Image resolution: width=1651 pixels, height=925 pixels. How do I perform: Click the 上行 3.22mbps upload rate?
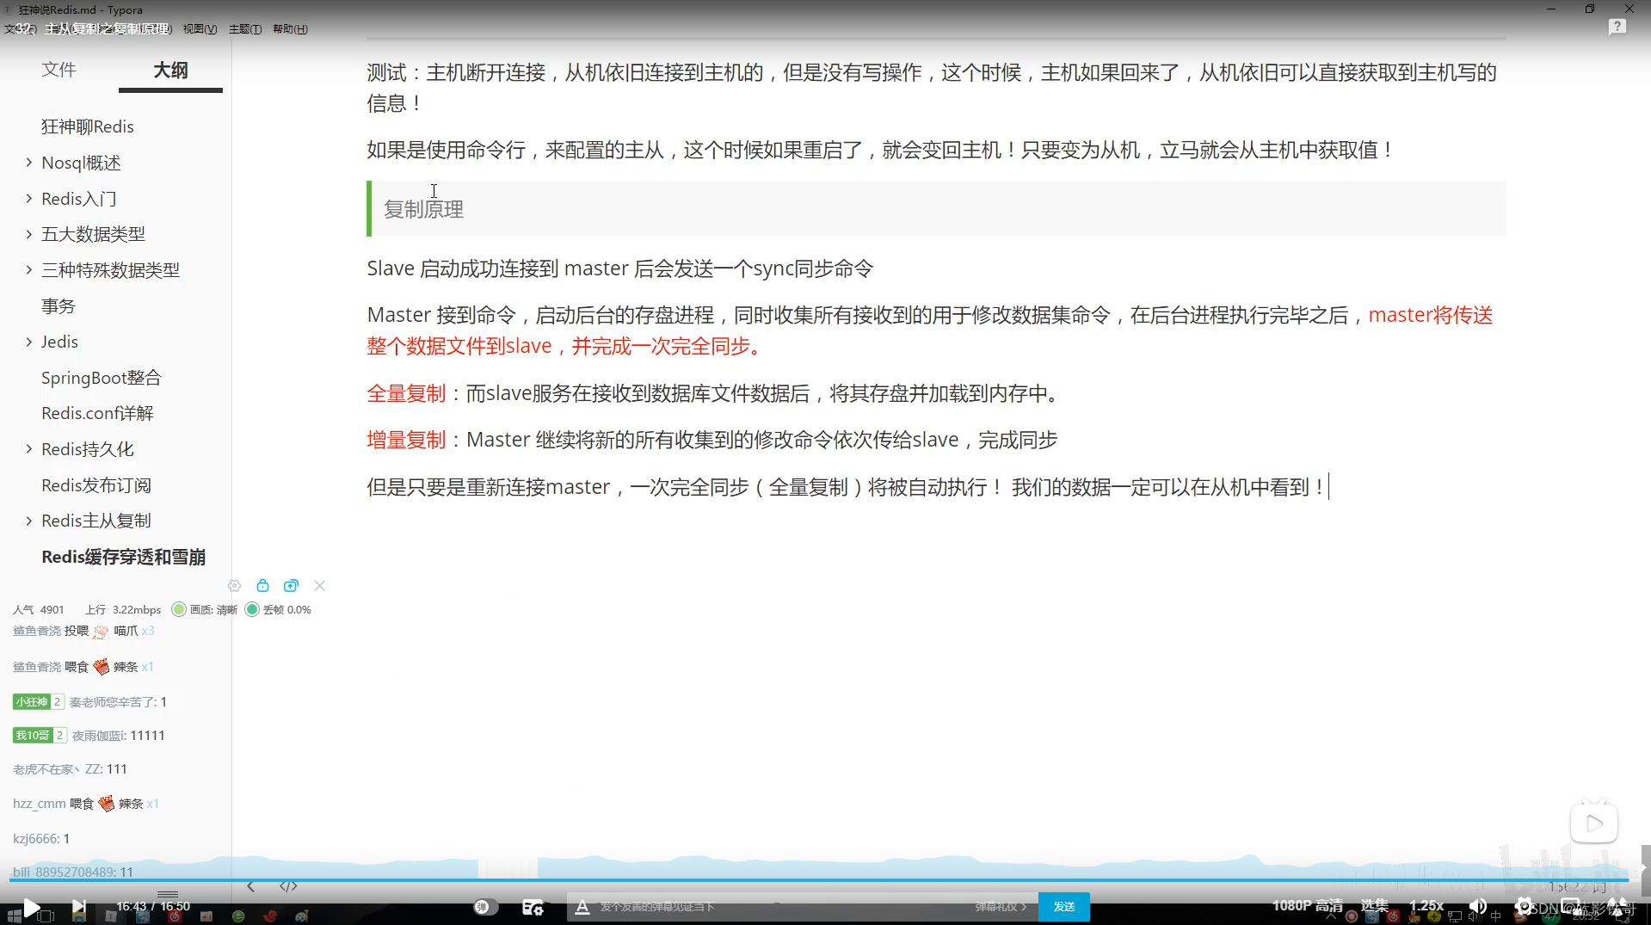point(123,609)
